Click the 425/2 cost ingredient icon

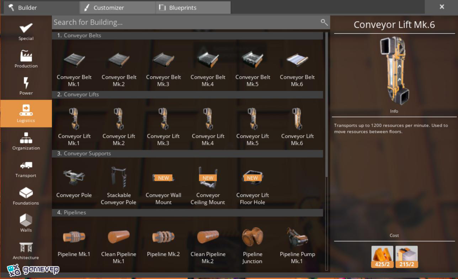(x=382, y=257)
